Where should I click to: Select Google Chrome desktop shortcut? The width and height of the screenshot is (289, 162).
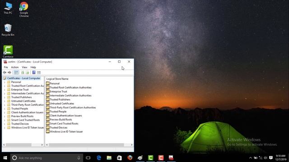(x=24, y=9)
